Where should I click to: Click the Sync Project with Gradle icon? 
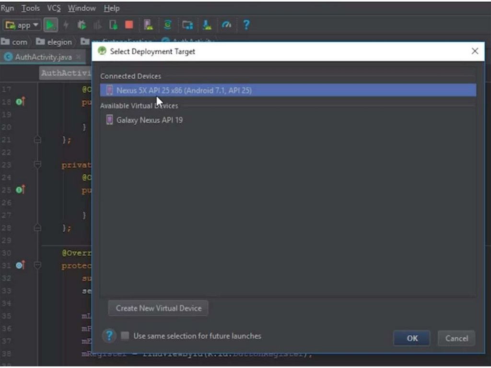point(168,25)
